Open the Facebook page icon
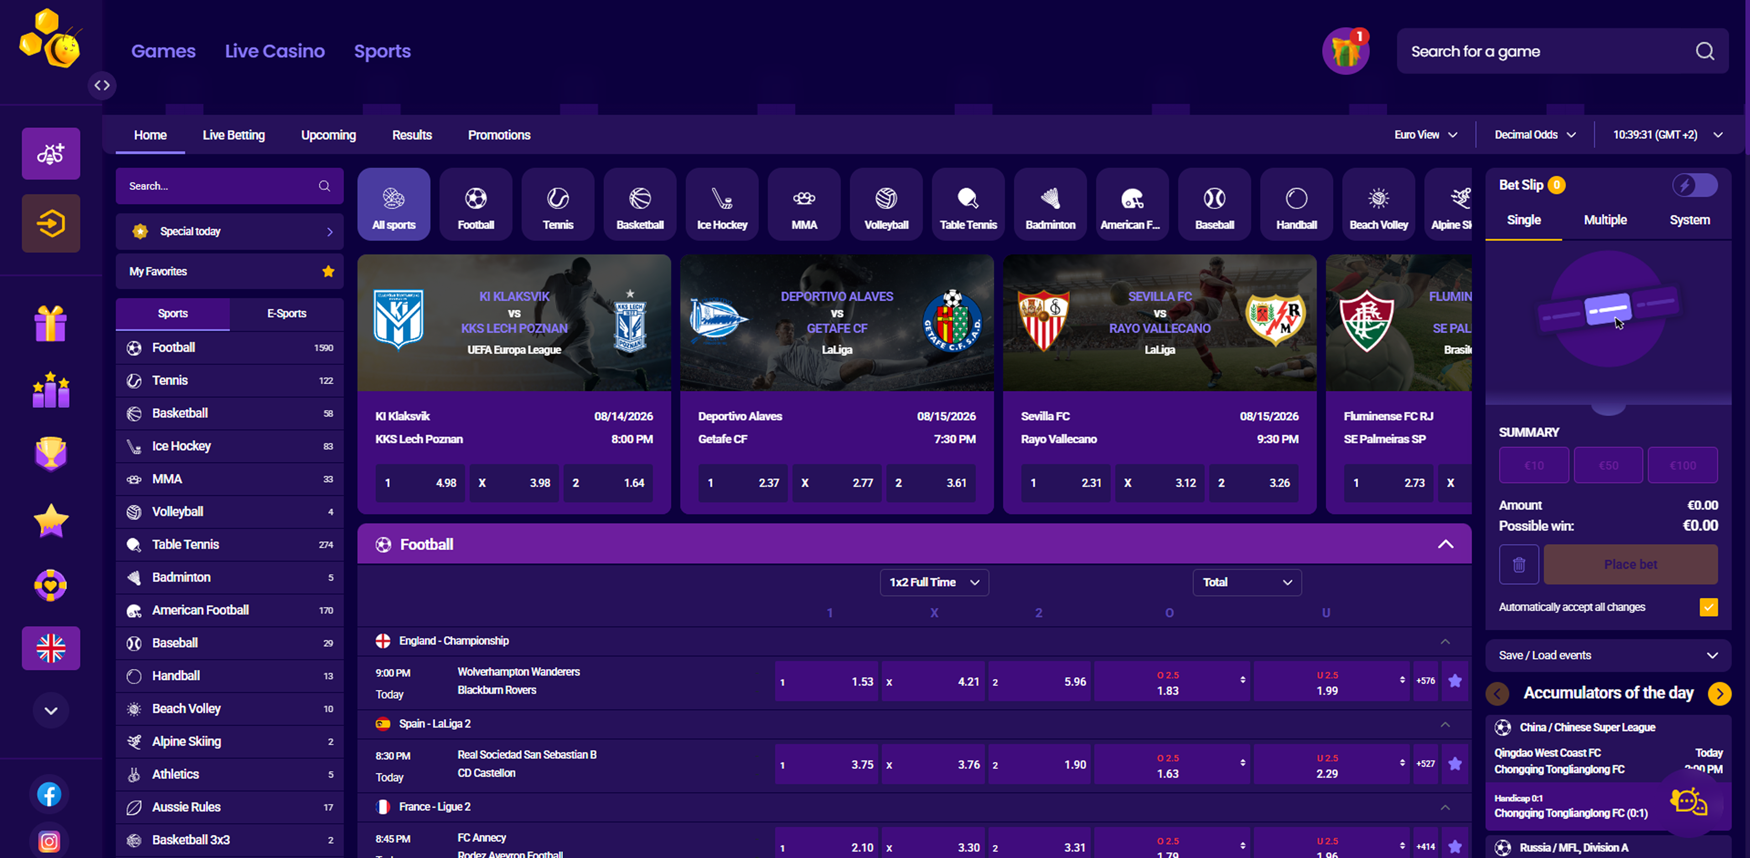This screenshot has width=1750, height=858. point(49,794)
